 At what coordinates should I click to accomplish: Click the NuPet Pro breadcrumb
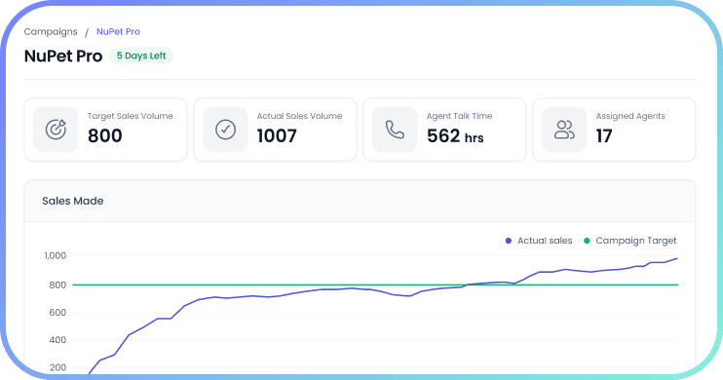tap(118, 32)
